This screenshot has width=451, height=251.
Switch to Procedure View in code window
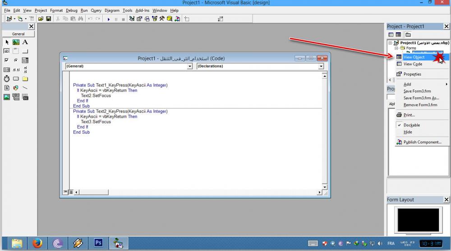(65, 192)
